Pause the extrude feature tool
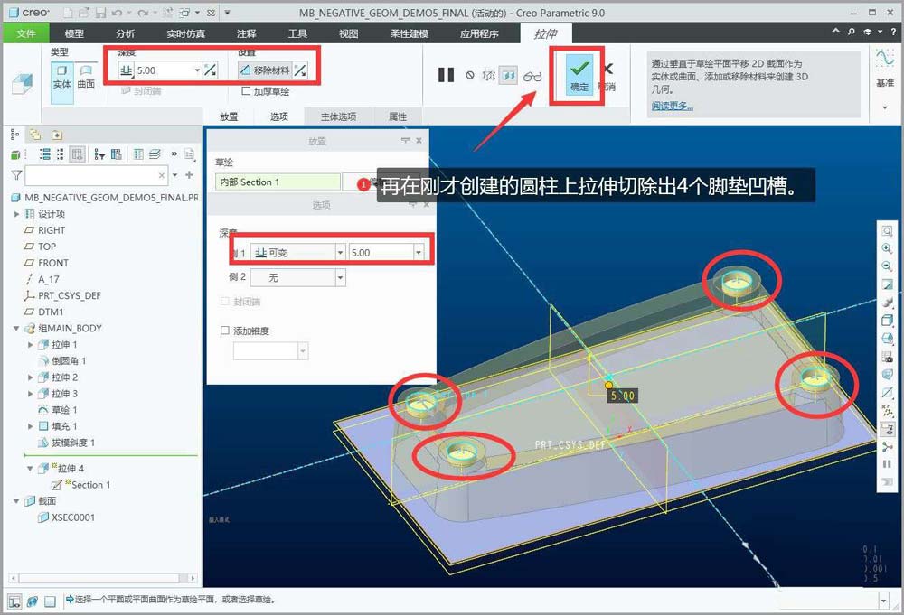 (x=447, y=75)
